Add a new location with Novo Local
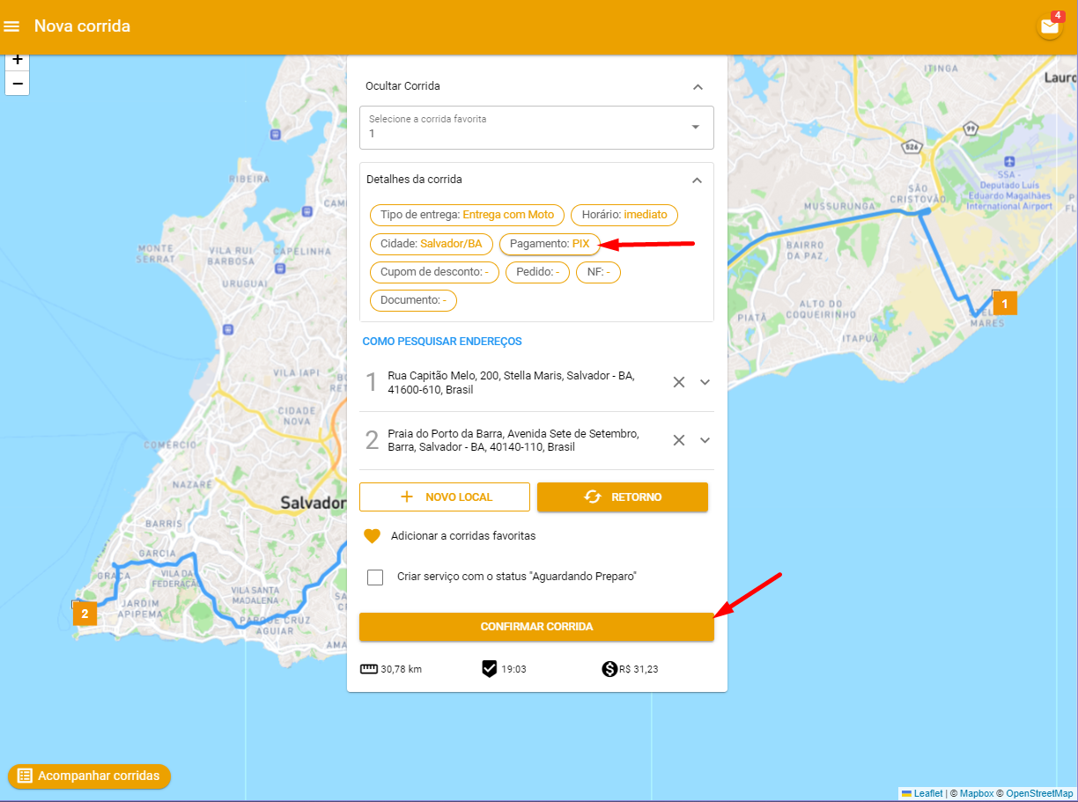 point(445,497)
